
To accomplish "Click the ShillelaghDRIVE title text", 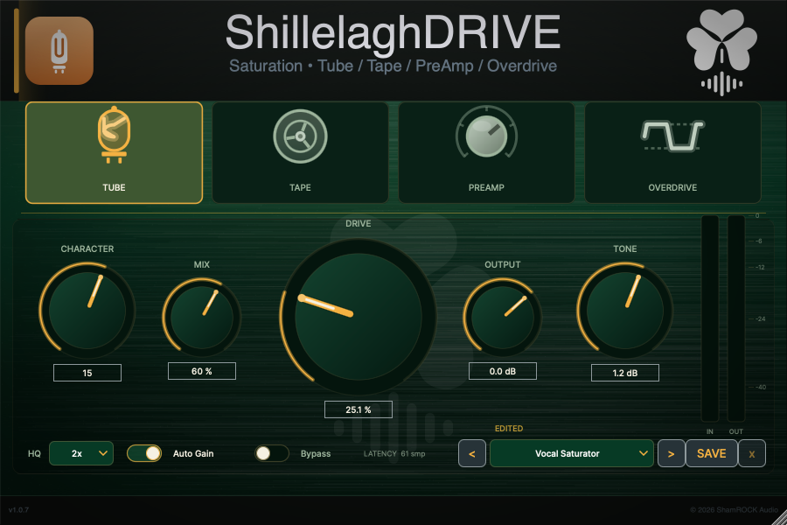I will pyautogui.click(x=393, y=32).
